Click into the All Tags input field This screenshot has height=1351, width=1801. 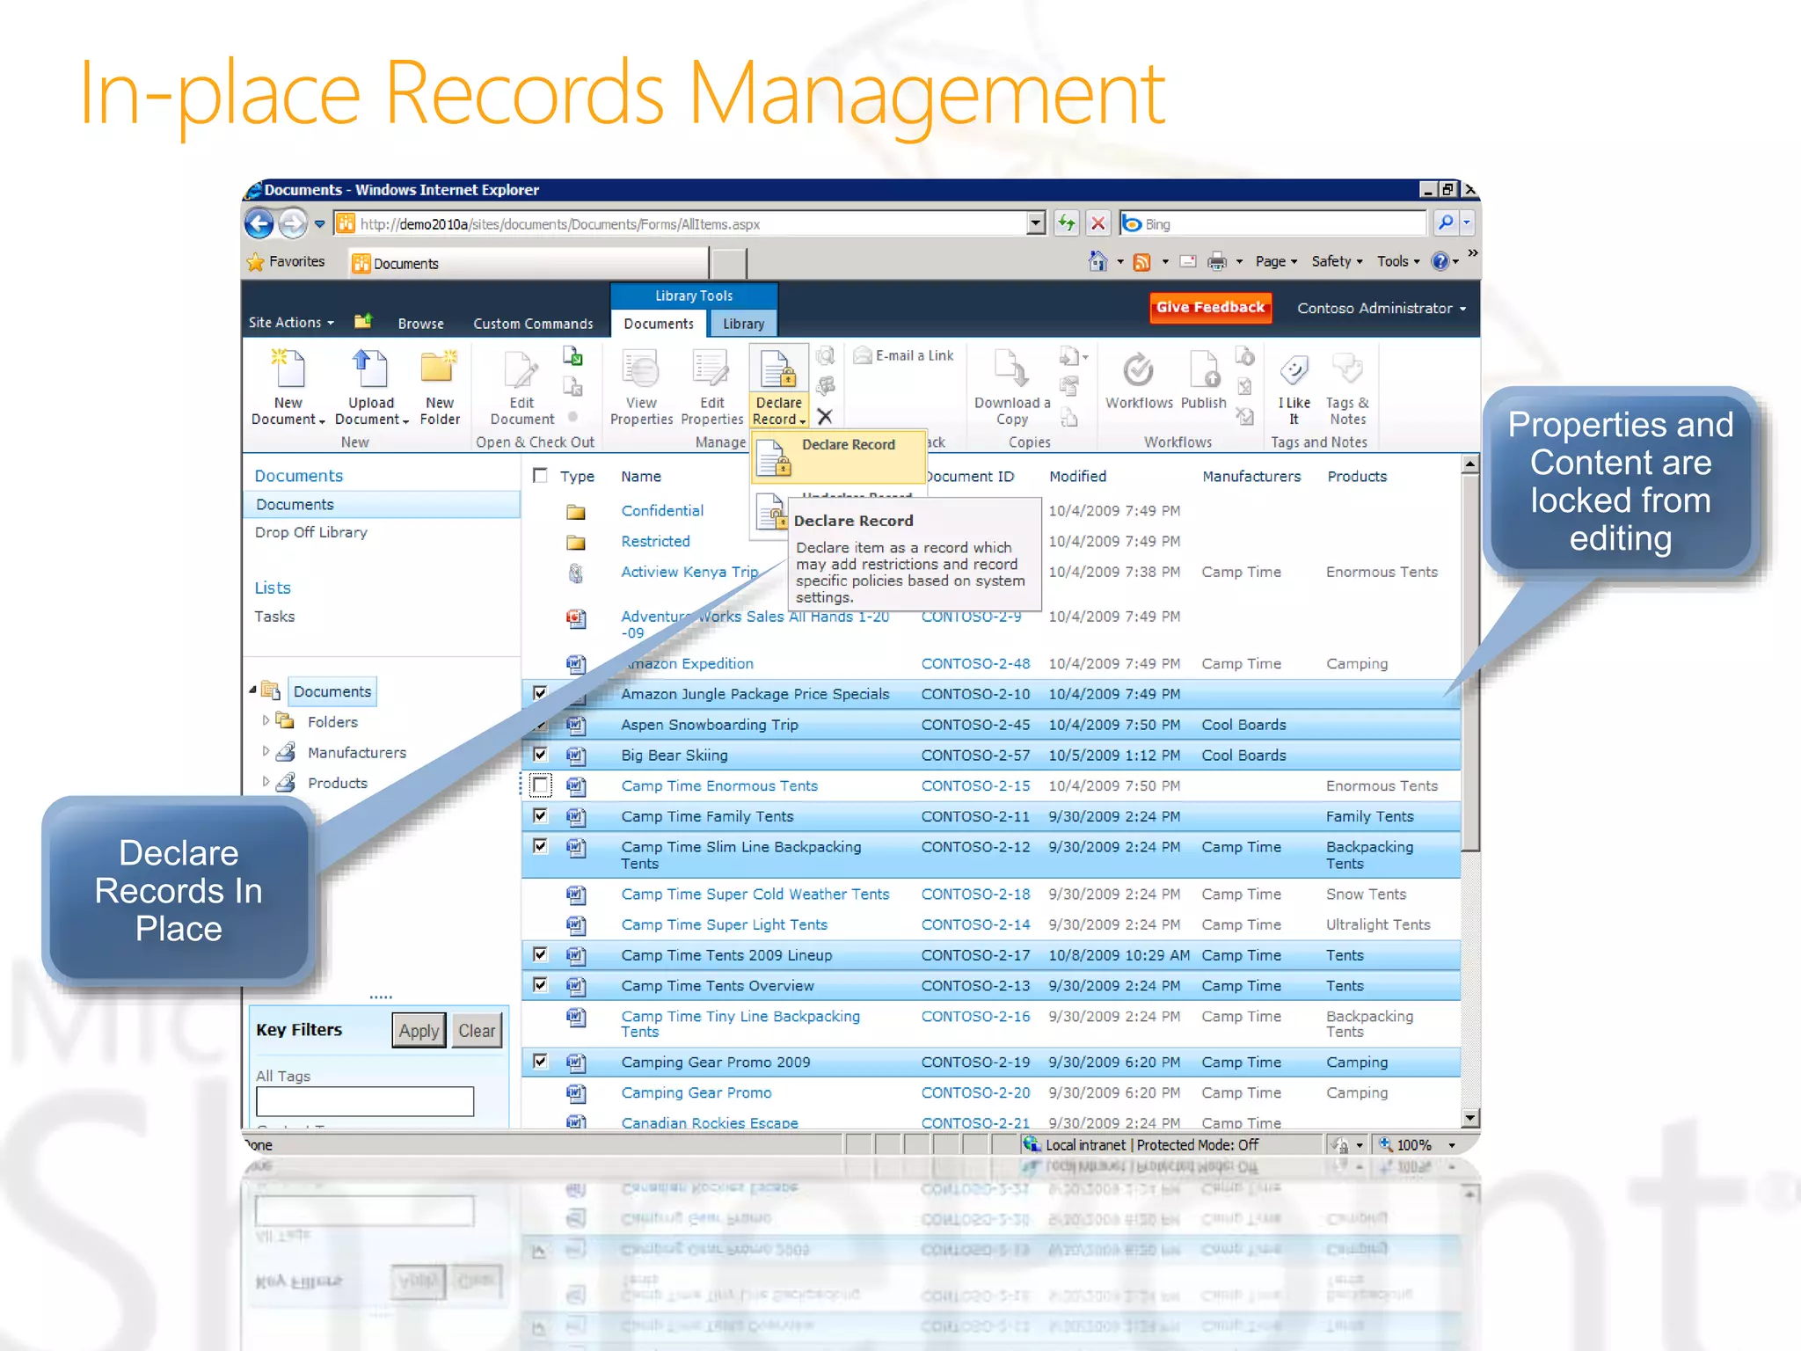pos(364,1101)
